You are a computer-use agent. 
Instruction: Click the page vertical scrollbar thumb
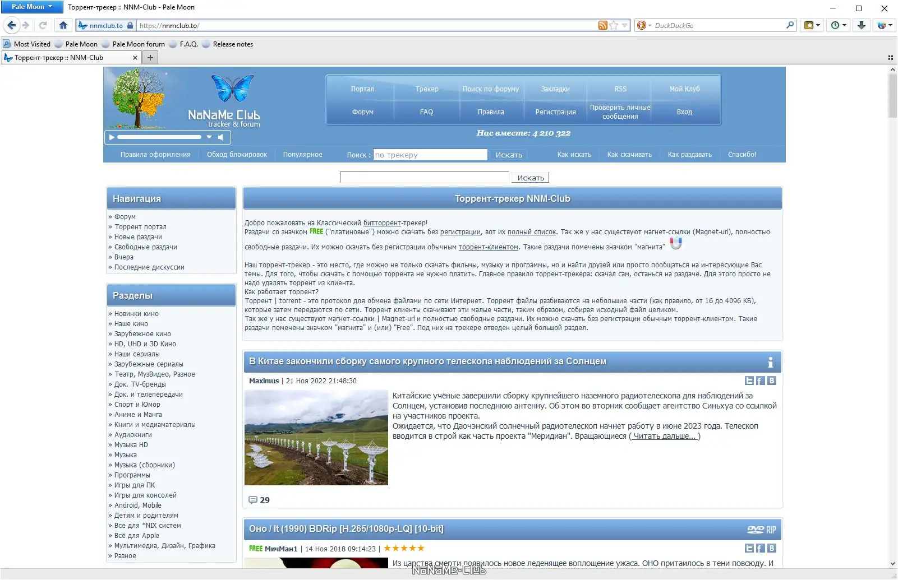[x=892, y=95]
